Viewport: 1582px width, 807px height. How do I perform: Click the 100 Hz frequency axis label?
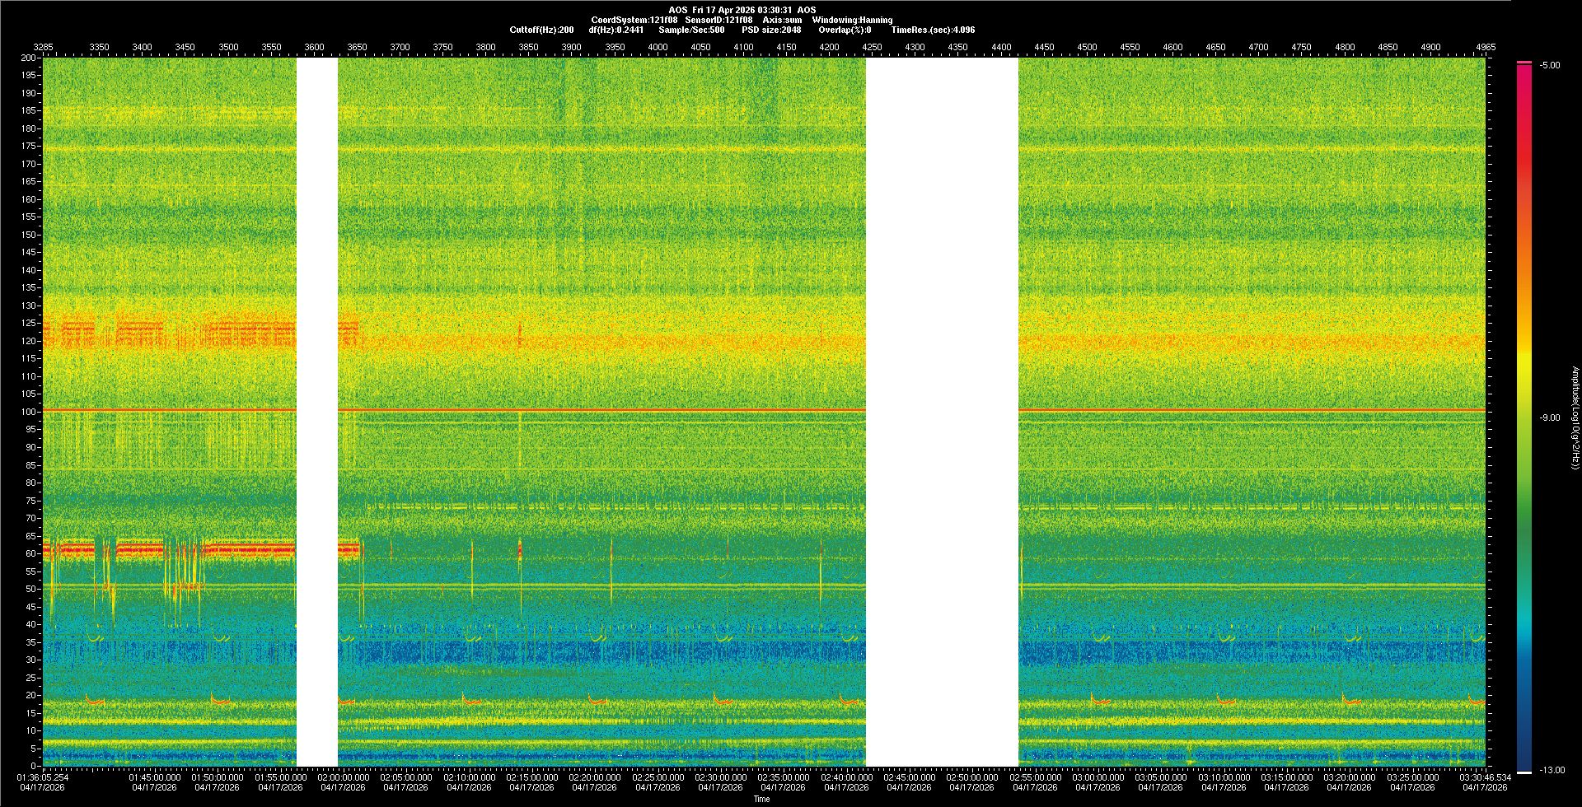(30, 412)
